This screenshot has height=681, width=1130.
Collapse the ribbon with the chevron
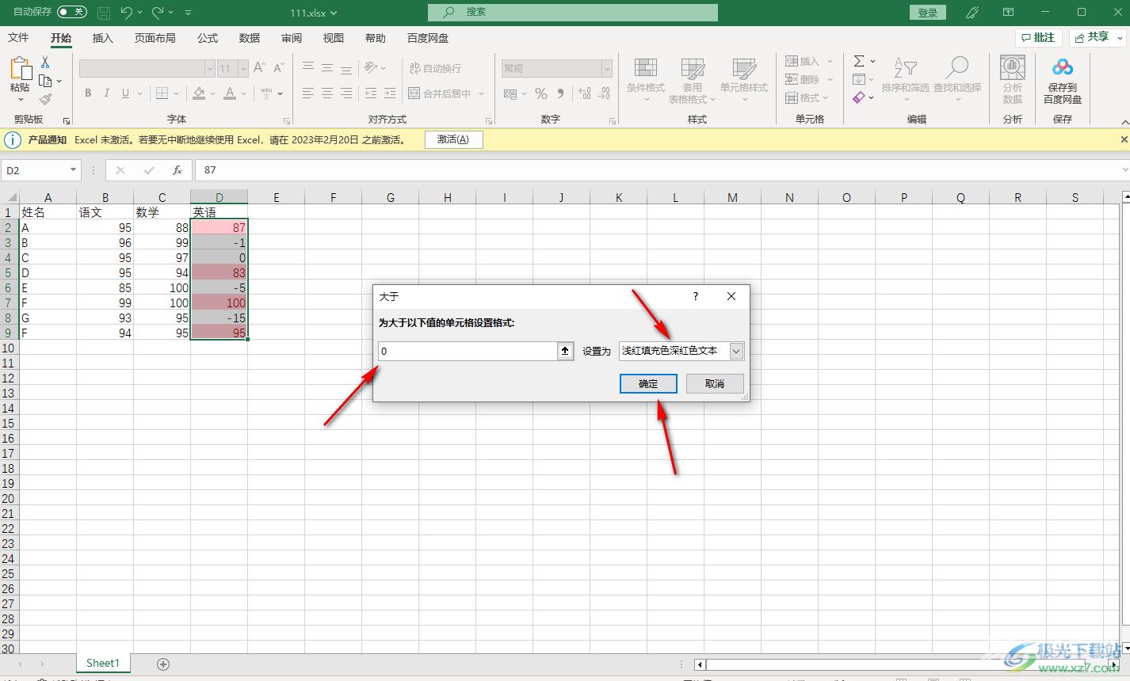click(x=1124, y=122)
